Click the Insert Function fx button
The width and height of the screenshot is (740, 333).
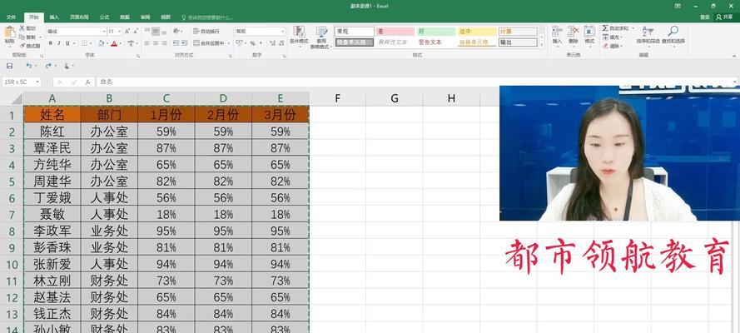[x=87, y=82]
